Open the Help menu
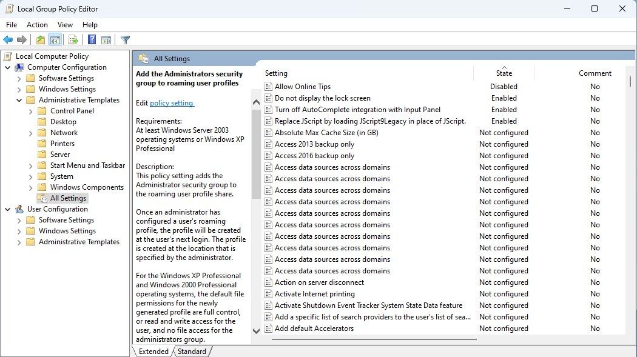 tap(90, 25)
